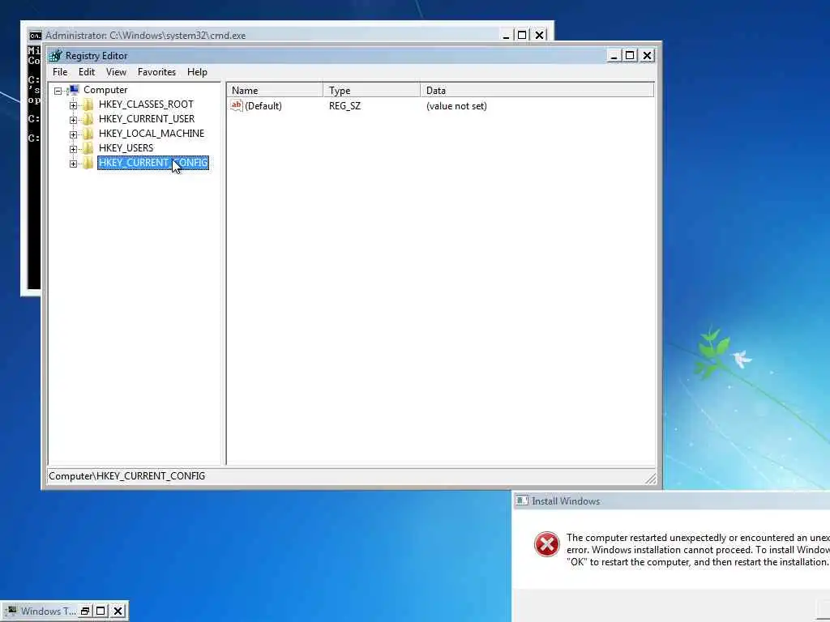The width and height of the screenshot is (830, 622).
Task: Click the cmd.exe window title bar icon
Action: click(36, 36)
